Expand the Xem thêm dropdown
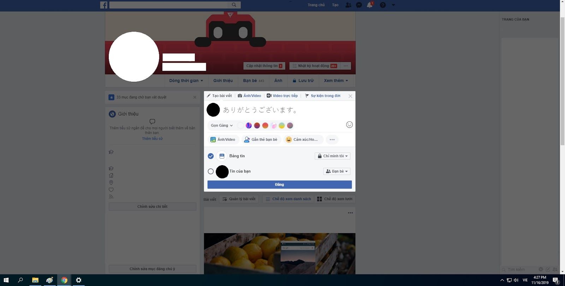The width and height of the screenshot is (565, 286). tap(336, 81)
